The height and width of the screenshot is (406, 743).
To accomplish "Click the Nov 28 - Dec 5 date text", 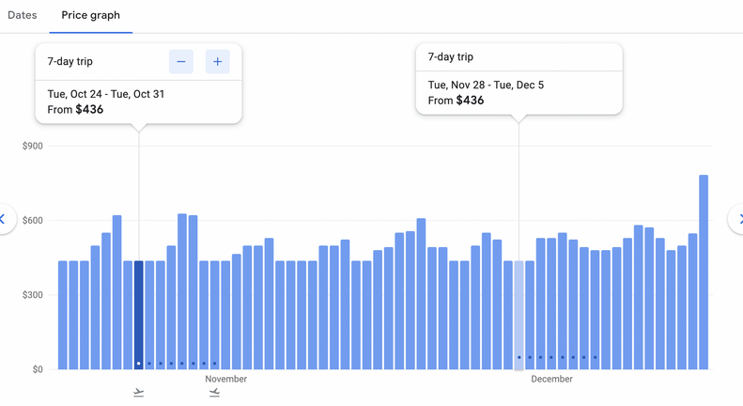I will tap(486, 85).
